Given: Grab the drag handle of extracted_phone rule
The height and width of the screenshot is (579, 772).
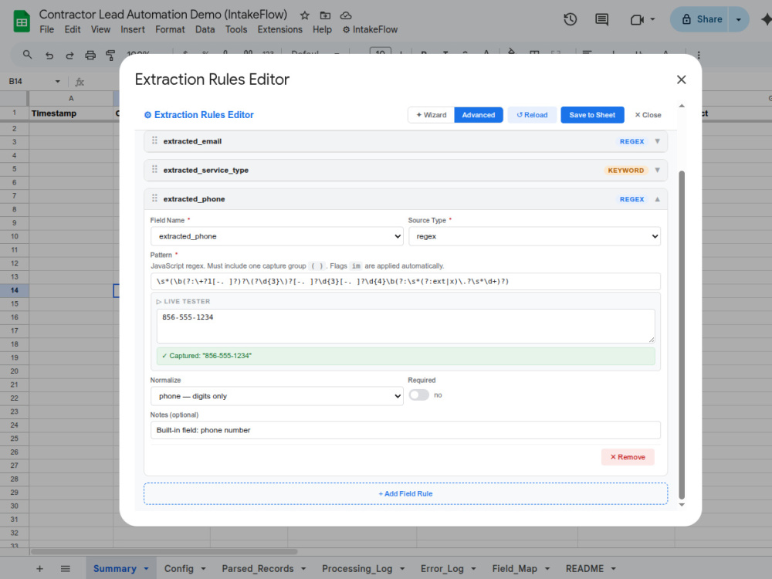Looking at the screenshot, I should 154,198.
